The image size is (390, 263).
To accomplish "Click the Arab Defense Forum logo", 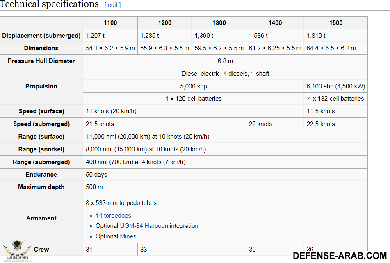I will [16, 250].
